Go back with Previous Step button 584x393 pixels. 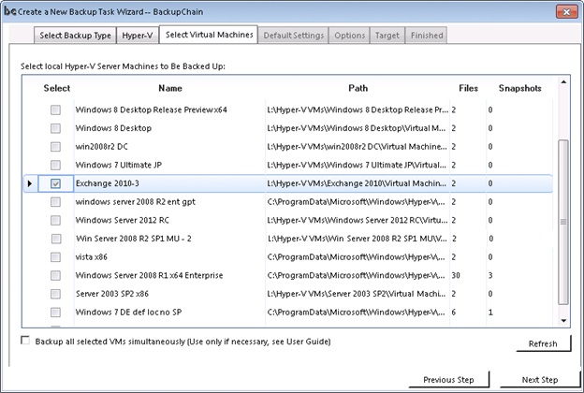coord(449,380)
